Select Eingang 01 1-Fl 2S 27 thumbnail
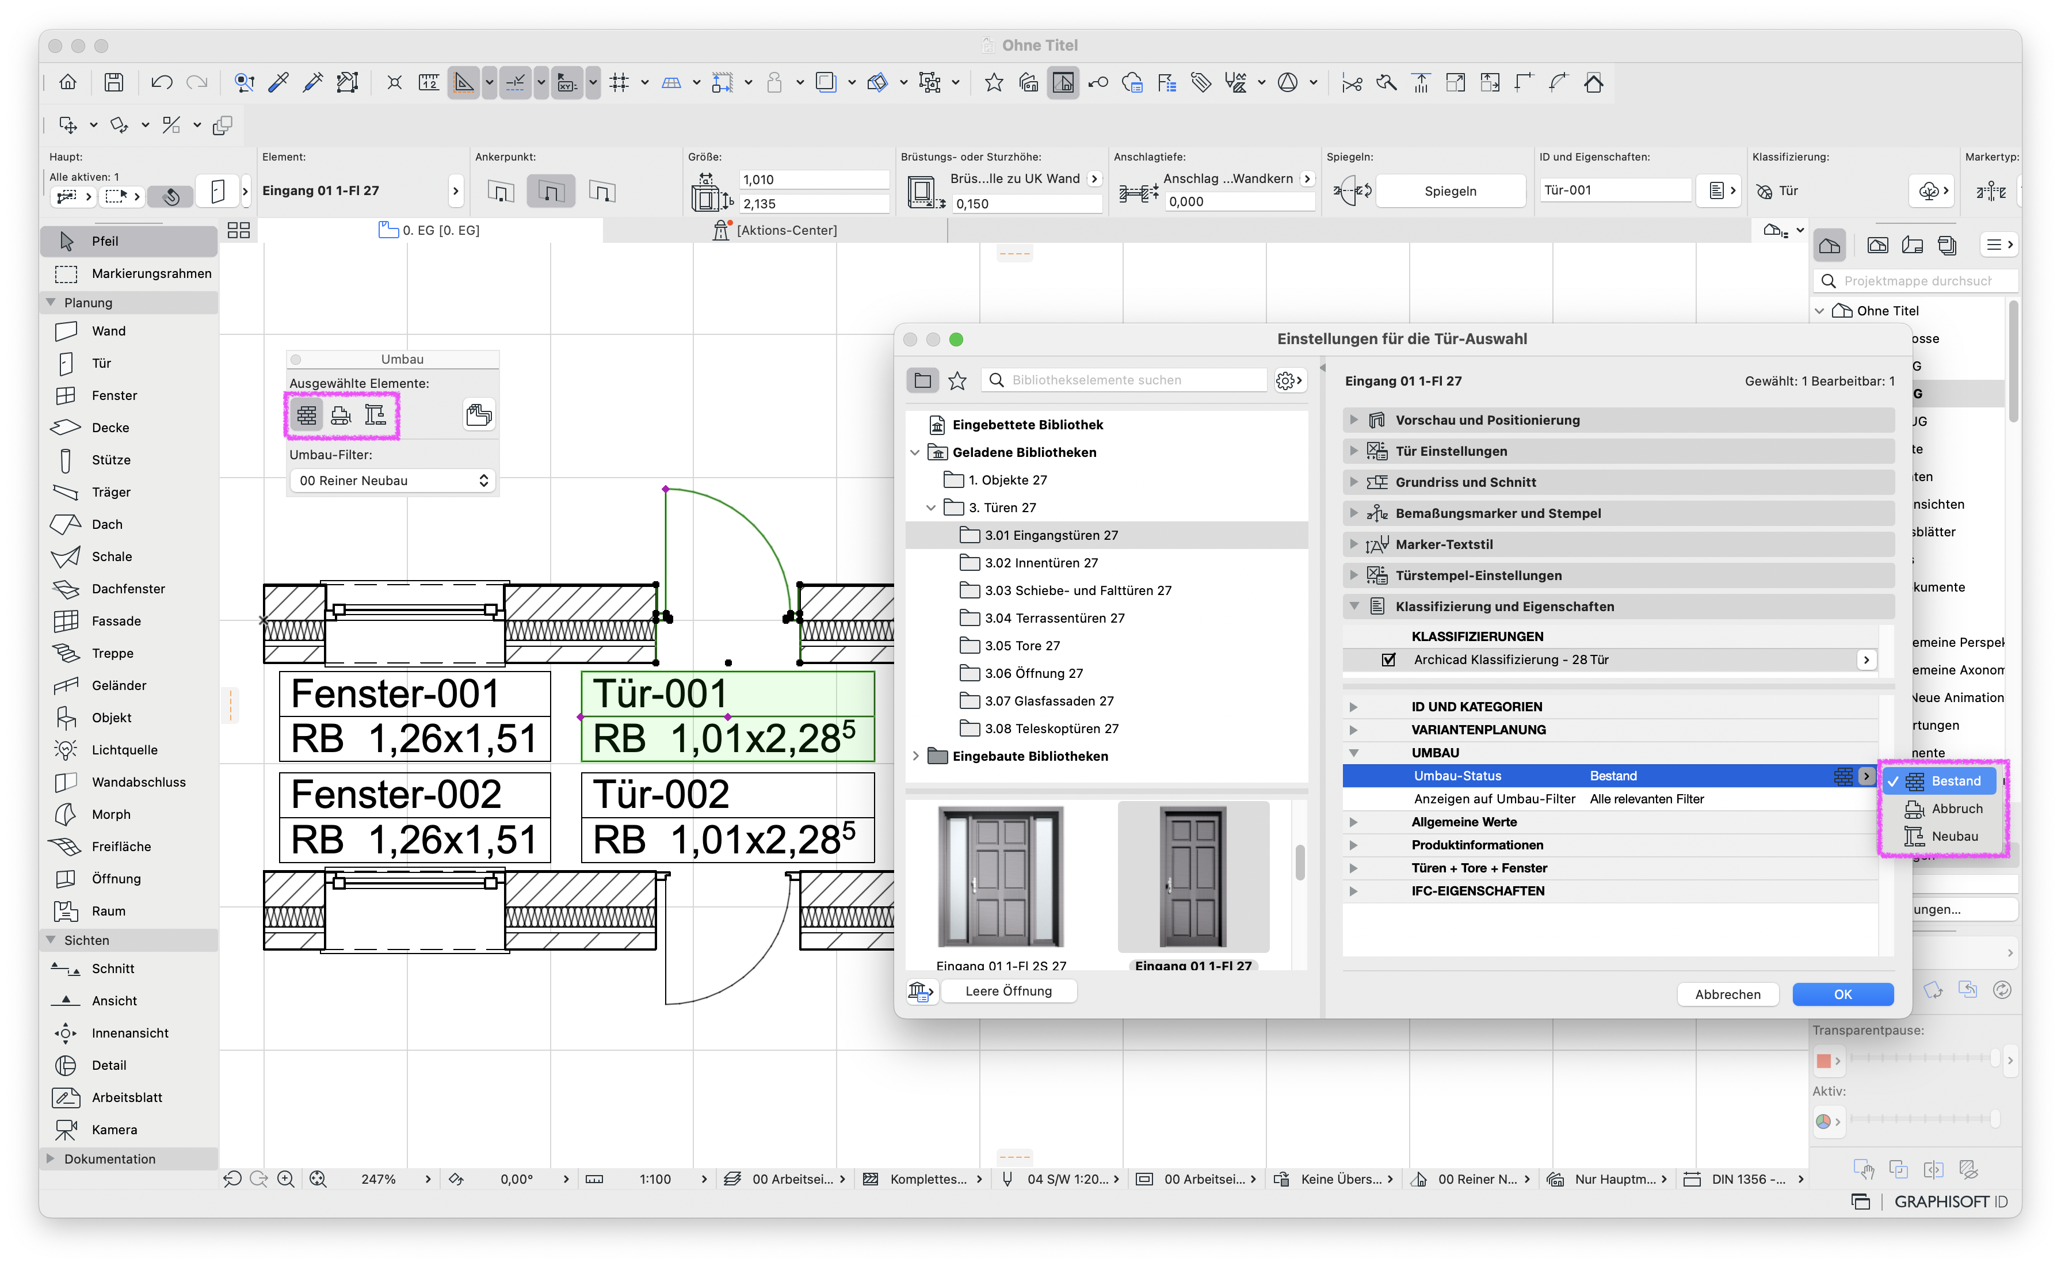Screen dimensions: 2061x1266 [1001, 876]
